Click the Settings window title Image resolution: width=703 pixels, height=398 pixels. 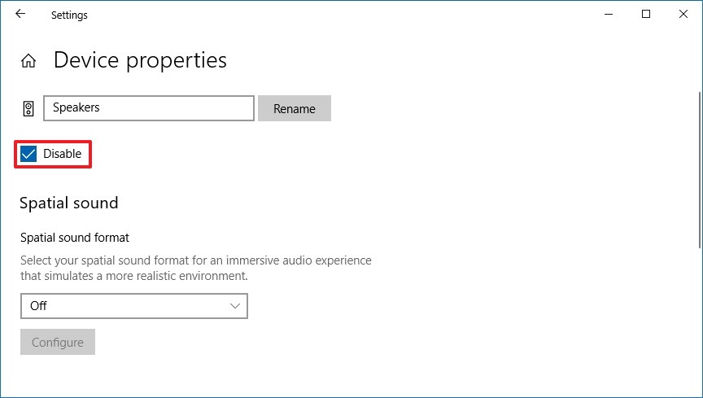click(69, 15)
